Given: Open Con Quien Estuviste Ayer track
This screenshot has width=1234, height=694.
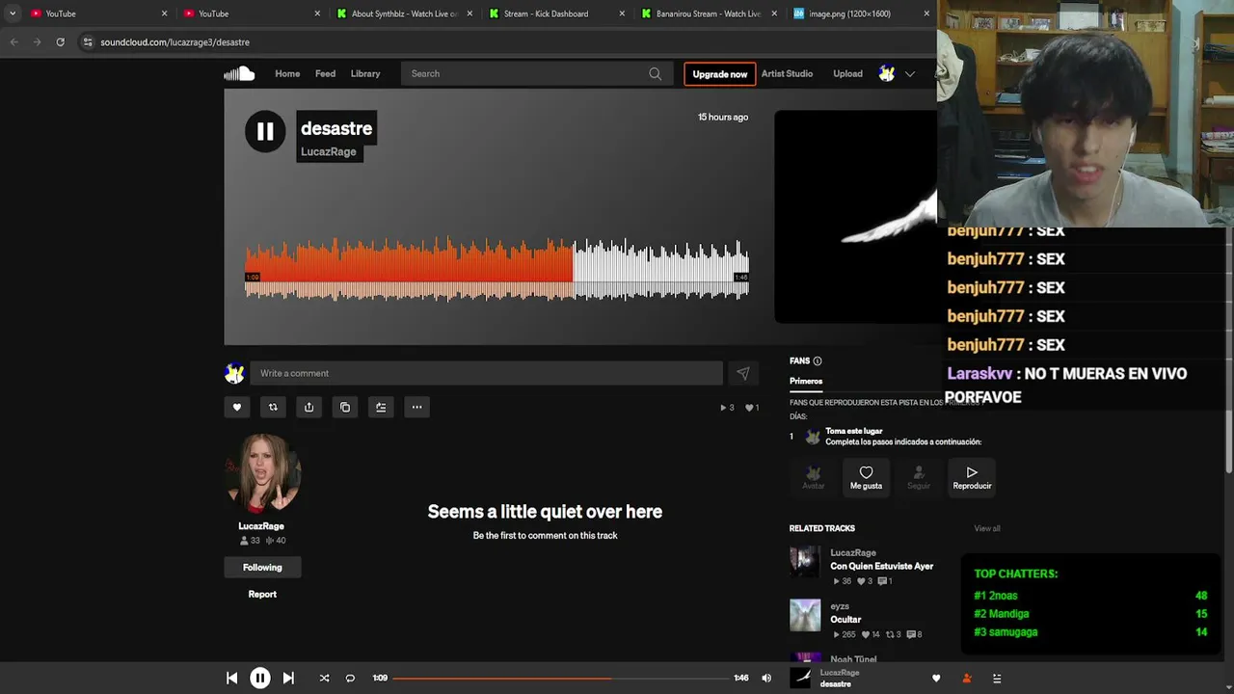Looking at the screenshot, I should click(x=882, y=567).
